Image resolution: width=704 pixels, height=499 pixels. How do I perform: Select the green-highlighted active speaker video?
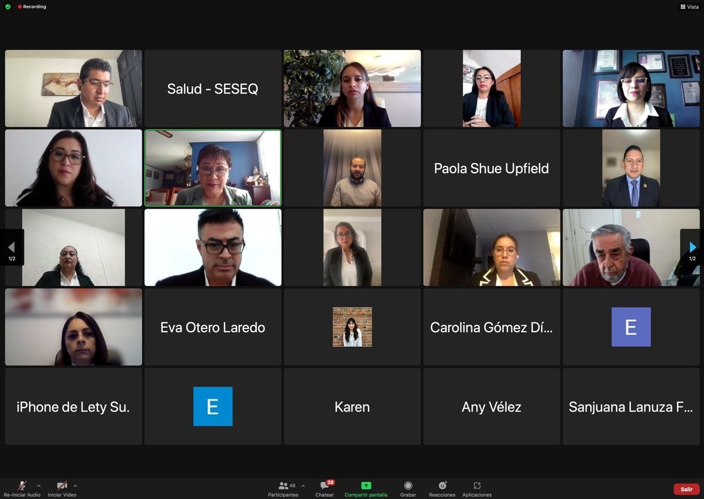tap(213, 168)
